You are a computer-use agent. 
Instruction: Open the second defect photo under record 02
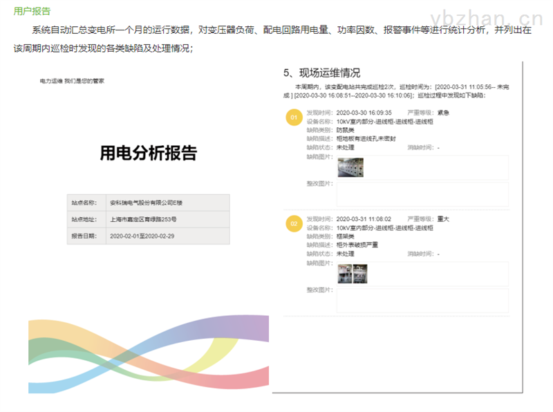[359, 274]
